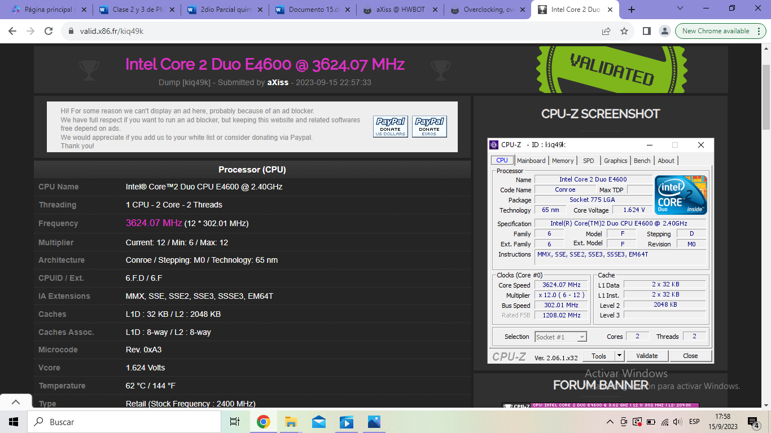771x433 pixels.
Task: Click the New Chrome available update button
Action: click(x=716, y=31)
